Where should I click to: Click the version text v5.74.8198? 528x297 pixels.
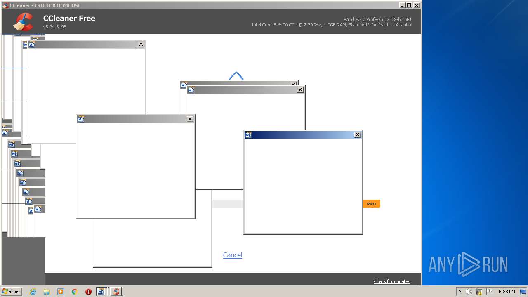click(55, 27)
